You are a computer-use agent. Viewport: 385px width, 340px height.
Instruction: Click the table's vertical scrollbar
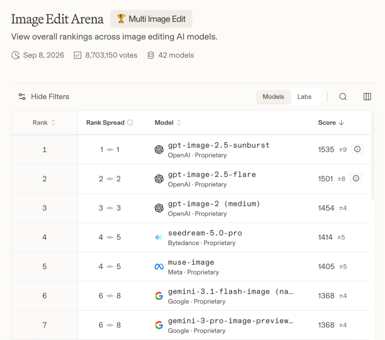coord(373,156)
